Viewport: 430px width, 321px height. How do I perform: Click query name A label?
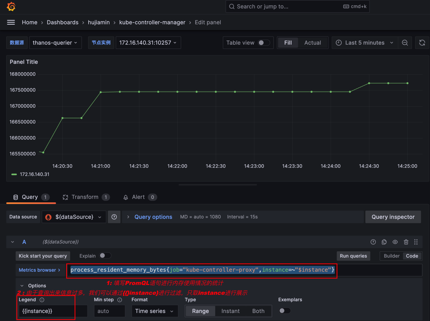click(x=24, y=242)
